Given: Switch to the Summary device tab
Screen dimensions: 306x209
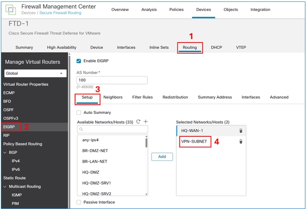Looking at the screenshot, I should (x=24, y=47).
